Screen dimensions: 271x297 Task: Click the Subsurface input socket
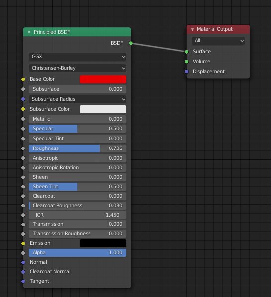coord(23,89)
